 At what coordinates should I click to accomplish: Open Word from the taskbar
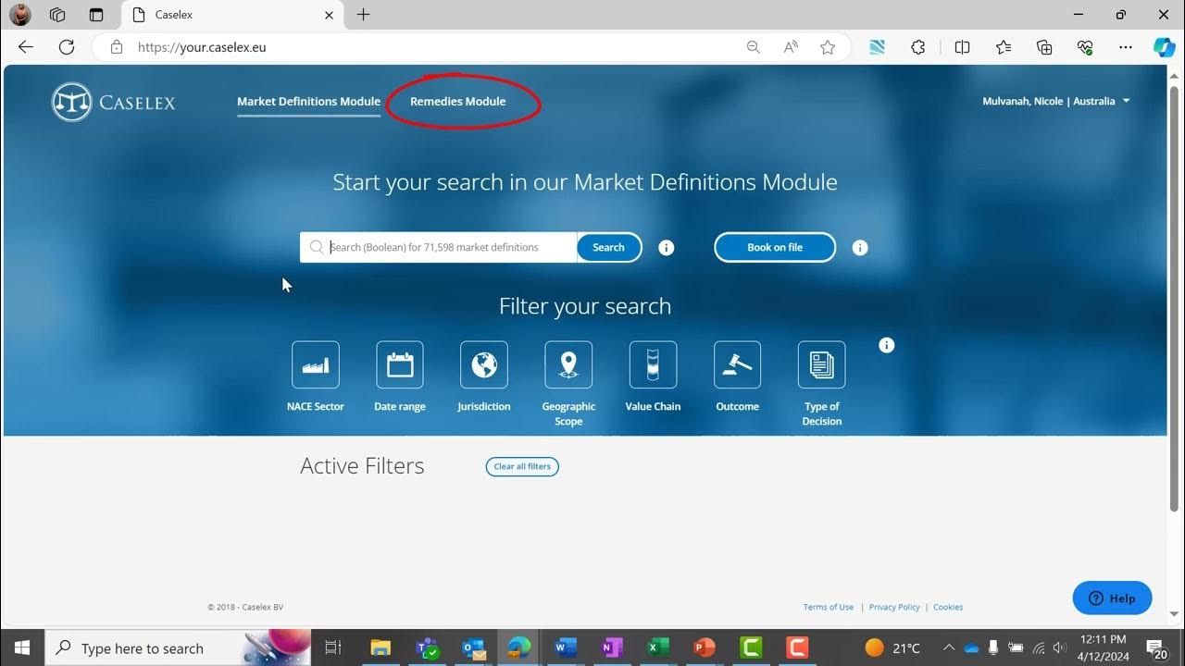coord(566,647)
